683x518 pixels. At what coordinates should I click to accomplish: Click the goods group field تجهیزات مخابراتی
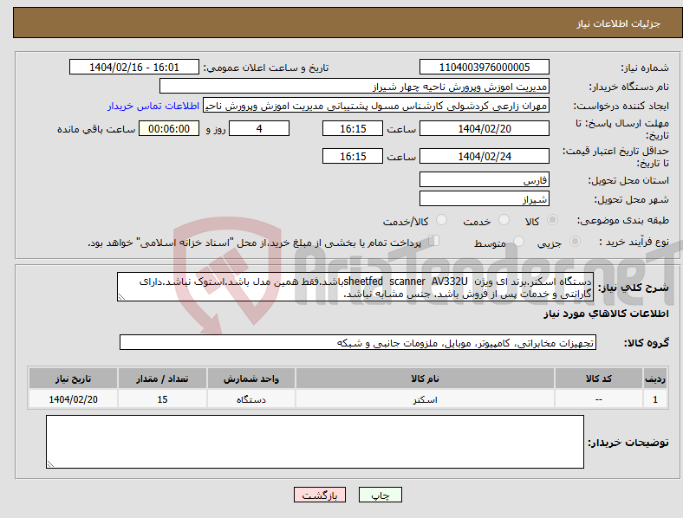click(358, 342)
